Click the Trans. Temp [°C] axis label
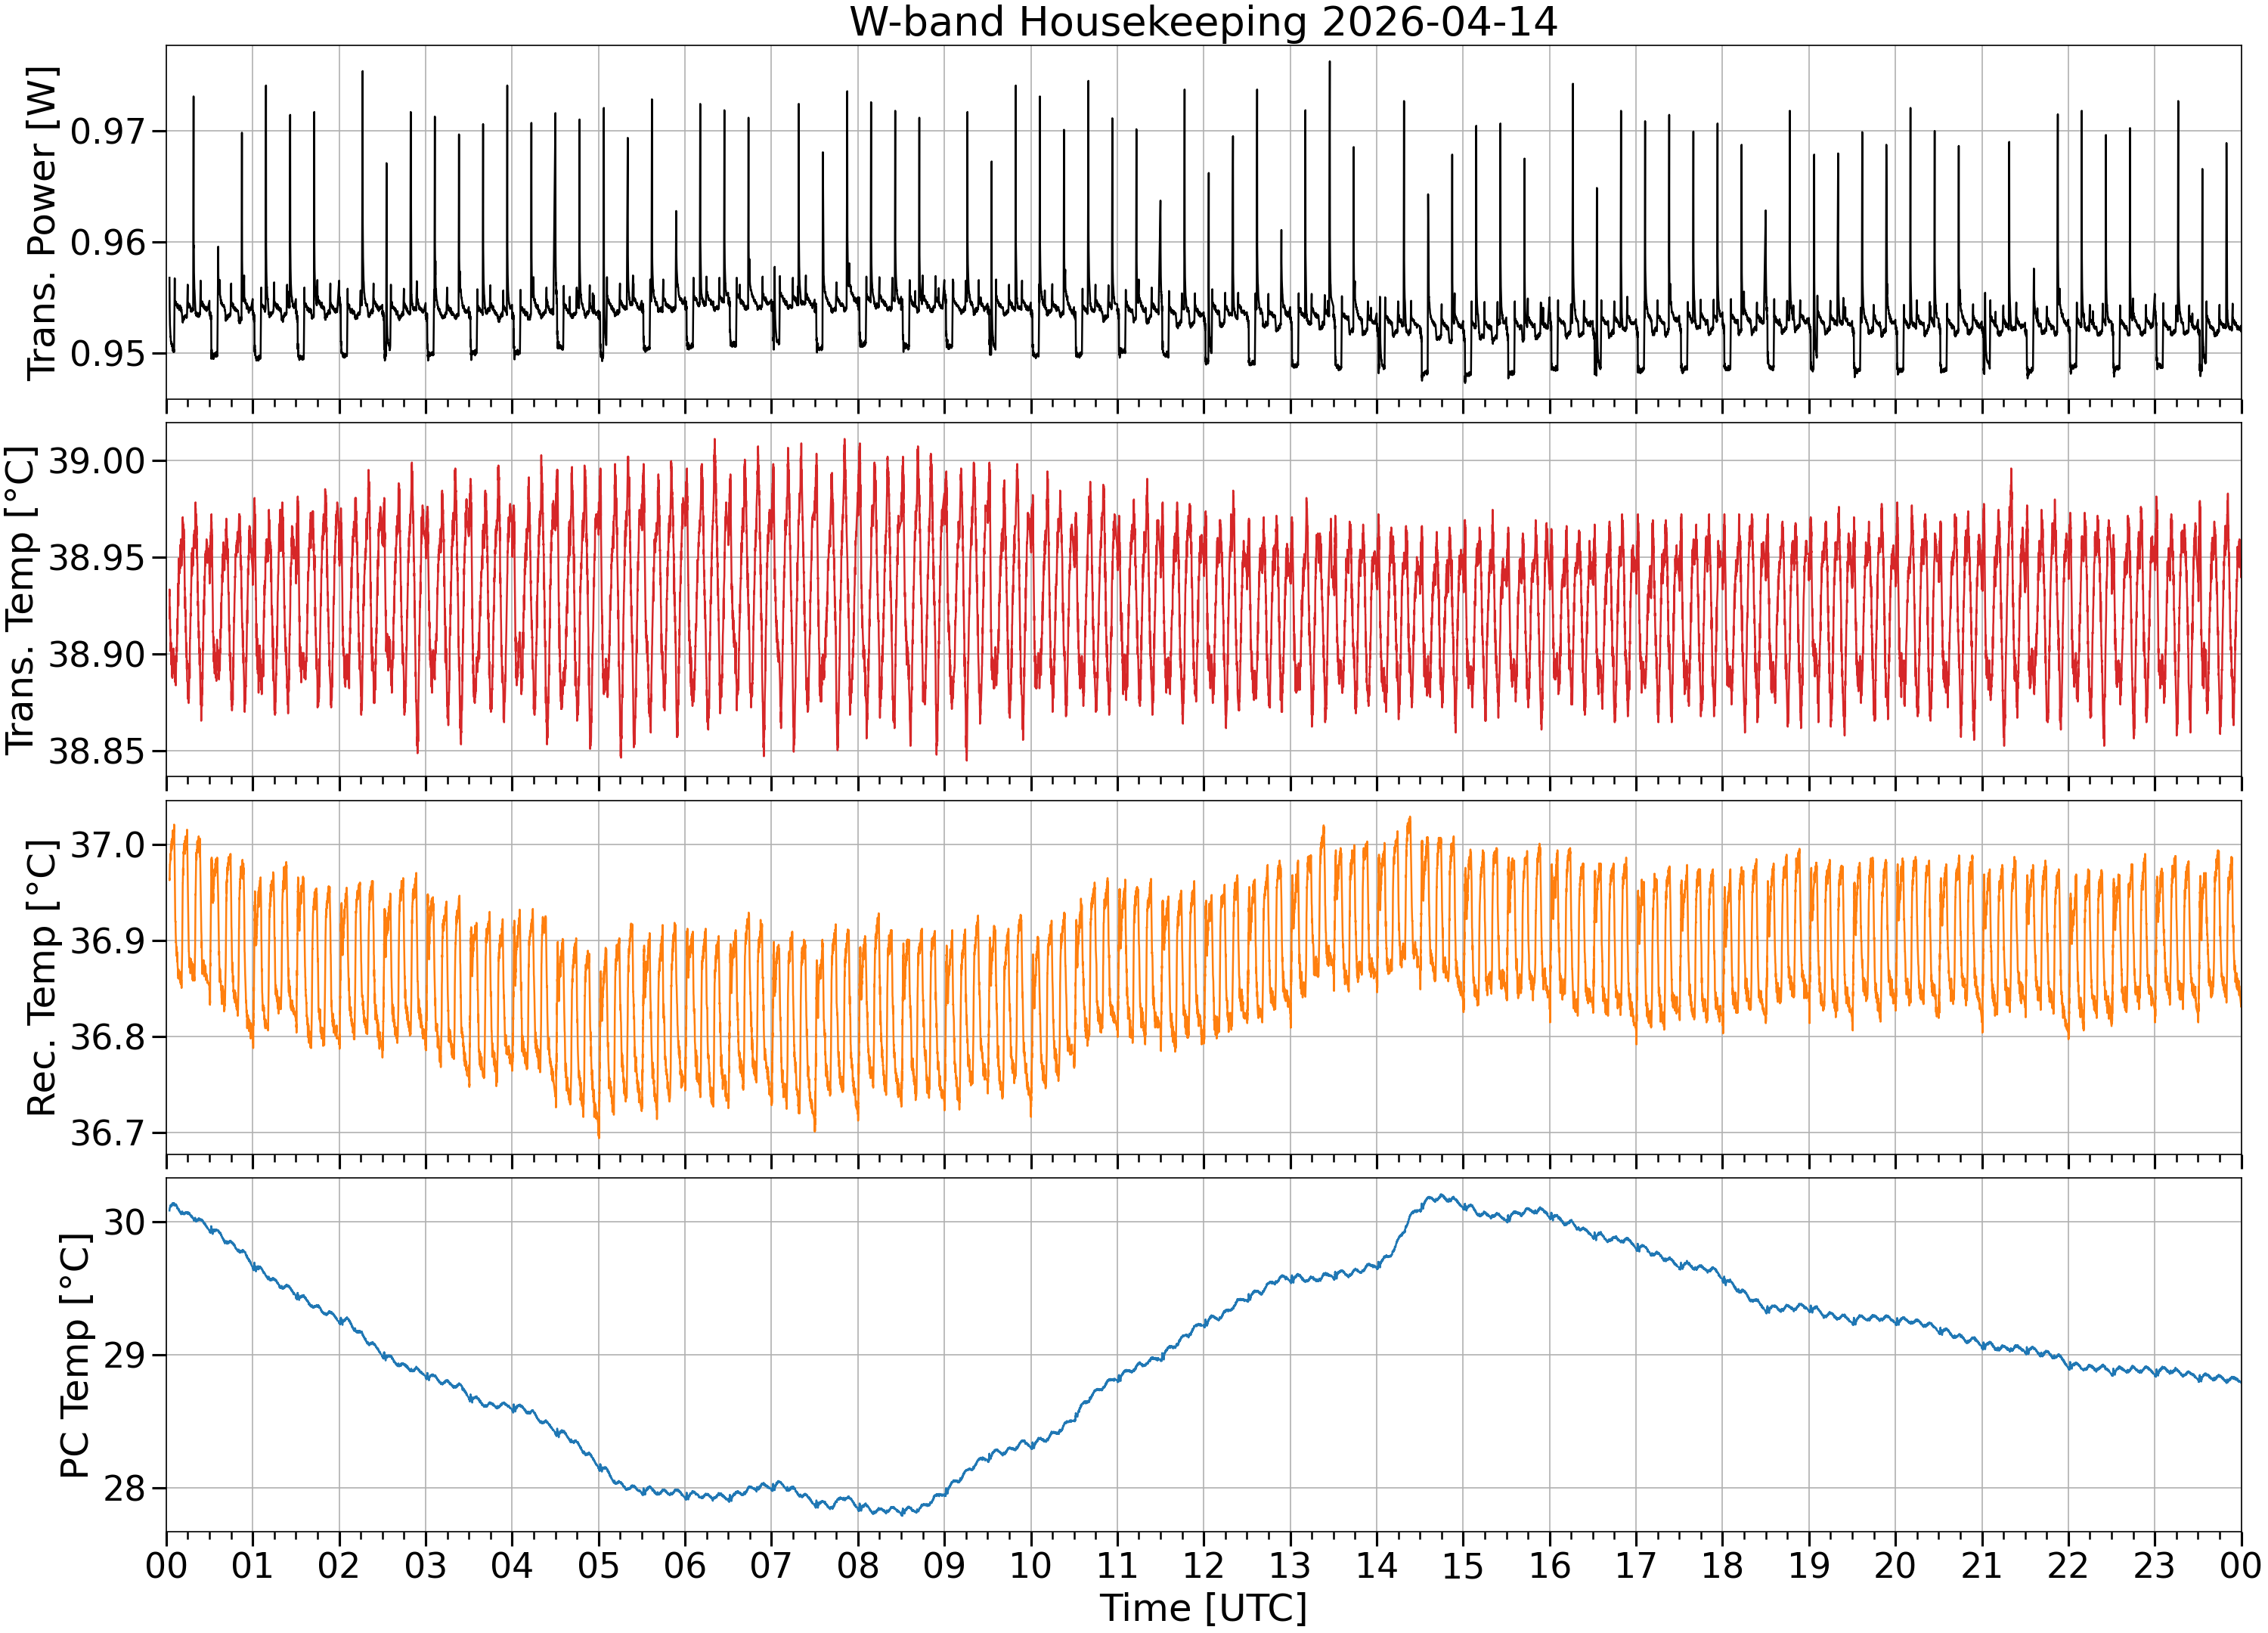Viewport: 2268px width, 1633px height. [x=21, y=600]
